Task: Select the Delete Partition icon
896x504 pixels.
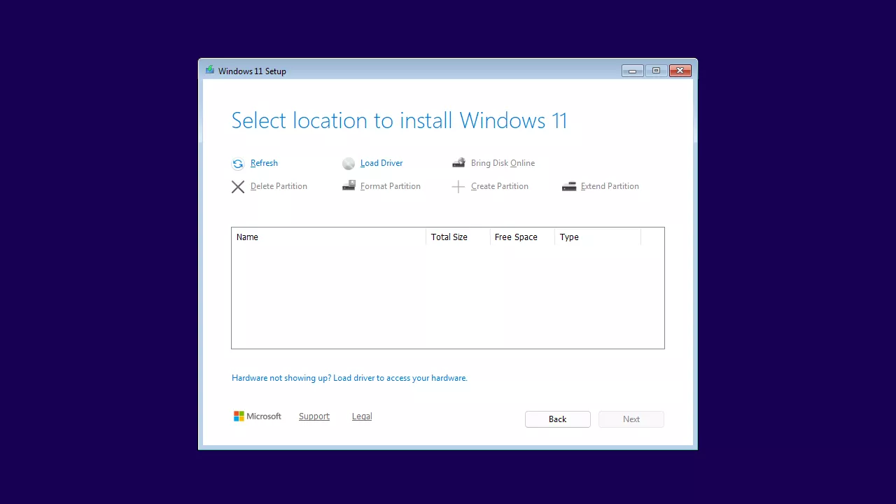Action: [x=238, y=186]
